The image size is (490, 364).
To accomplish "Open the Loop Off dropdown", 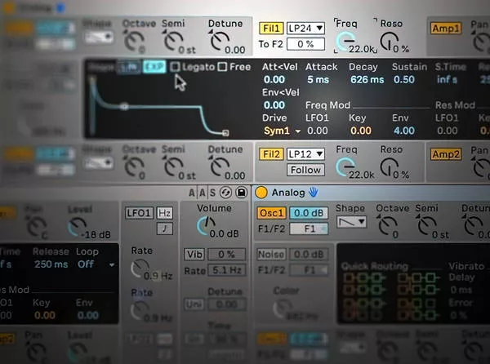I will coord(96,264).
